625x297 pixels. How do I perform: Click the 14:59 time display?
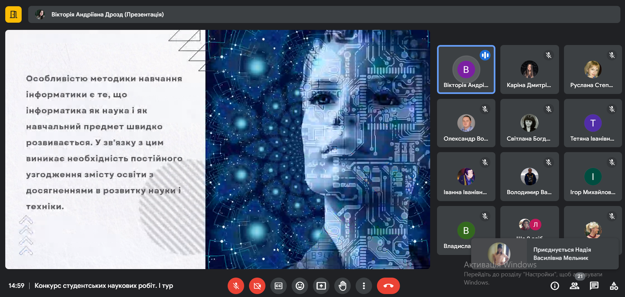pyautogui.click(x=16, y=286)
